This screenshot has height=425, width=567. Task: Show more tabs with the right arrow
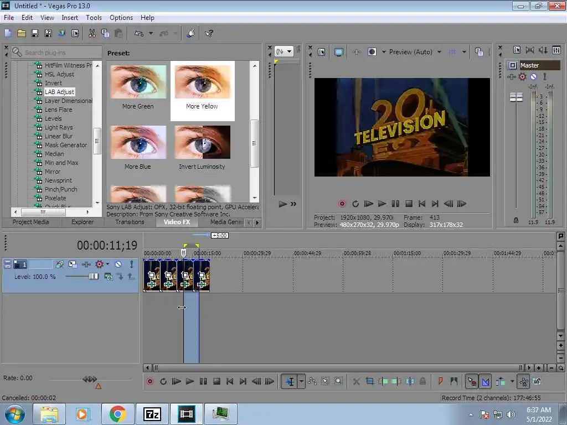[x=257, y=222]
